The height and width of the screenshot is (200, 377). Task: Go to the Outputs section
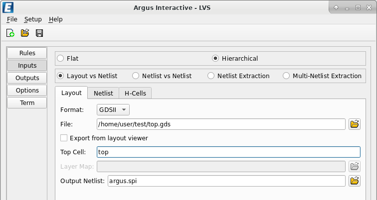[x=27, y=78]
